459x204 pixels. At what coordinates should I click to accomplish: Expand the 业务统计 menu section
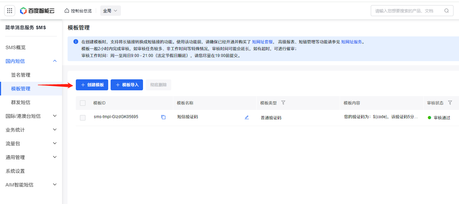(54, 130)
